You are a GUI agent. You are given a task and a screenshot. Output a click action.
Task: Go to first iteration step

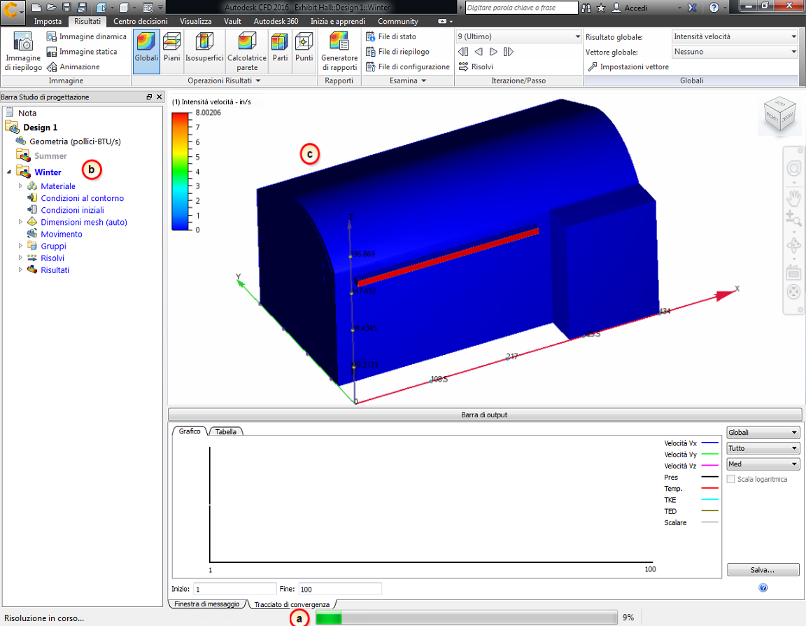pos(463,52)
